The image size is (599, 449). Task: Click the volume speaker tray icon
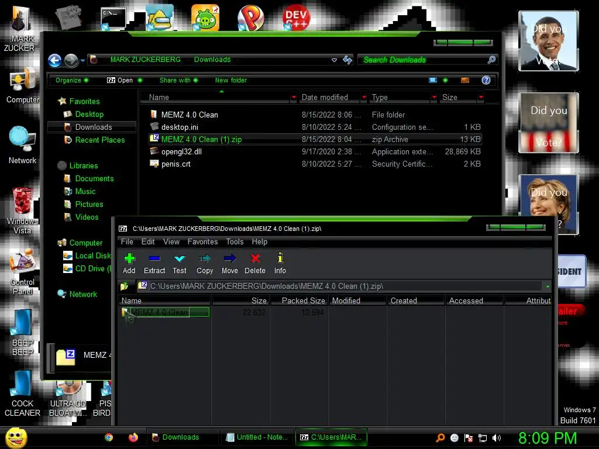coord(497,438)
